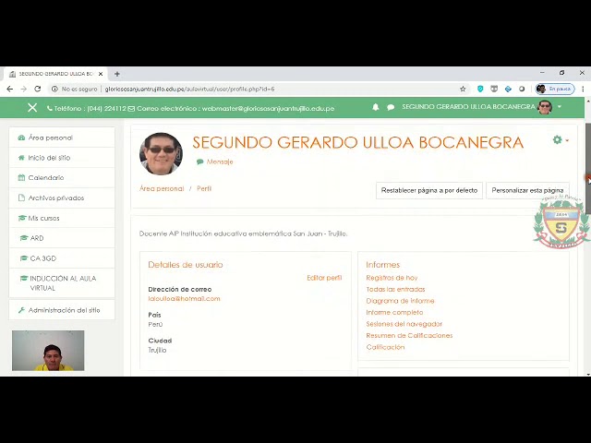Open Calendario from the sidebar
Viewport: 591px width, 443px height.
(x=45, y=177)
